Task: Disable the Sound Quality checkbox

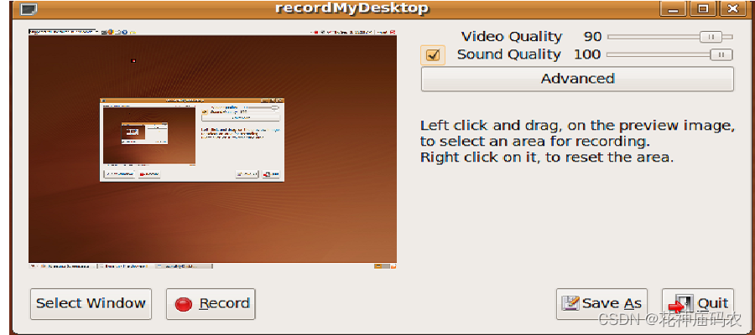Action: 433,55
